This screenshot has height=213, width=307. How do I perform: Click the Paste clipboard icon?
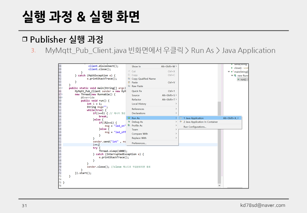click(x=129, y=82)
